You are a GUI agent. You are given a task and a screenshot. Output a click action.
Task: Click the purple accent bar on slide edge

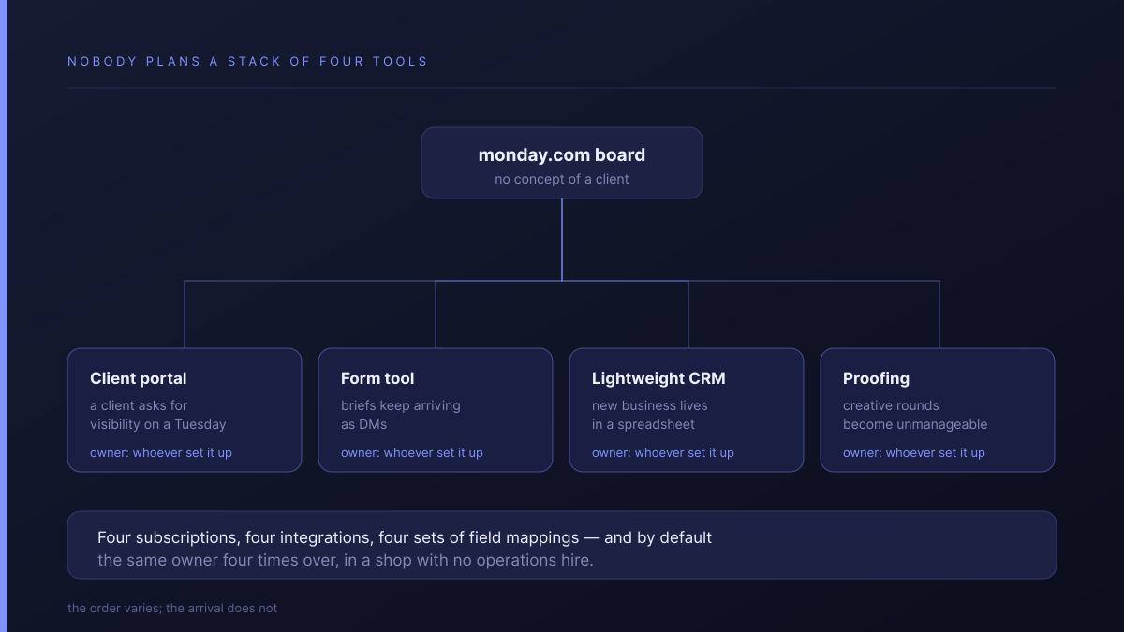pos(4,316)
